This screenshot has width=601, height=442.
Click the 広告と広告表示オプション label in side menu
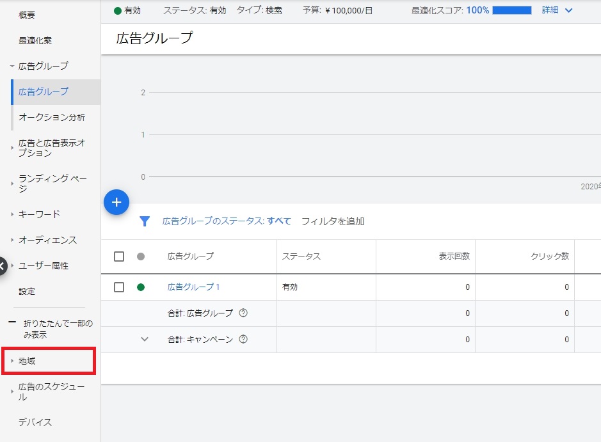tap(52, 148)
